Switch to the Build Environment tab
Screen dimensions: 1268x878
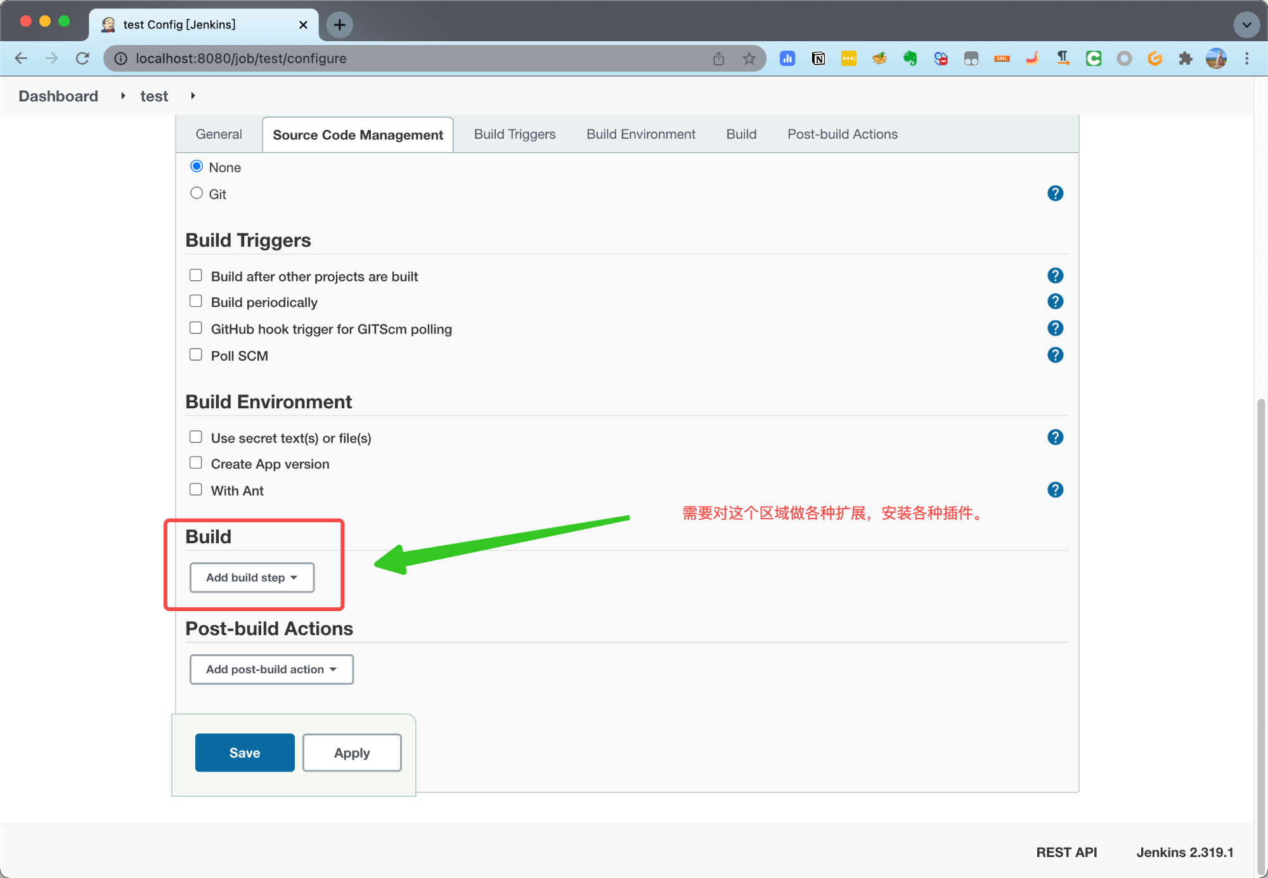click(640, 134)
